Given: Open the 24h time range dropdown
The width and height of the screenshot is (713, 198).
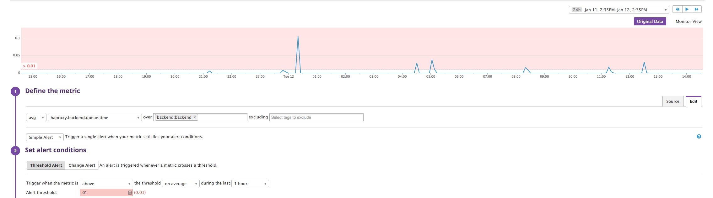Looking at the screenshot, I should click(x=618, y=10).
